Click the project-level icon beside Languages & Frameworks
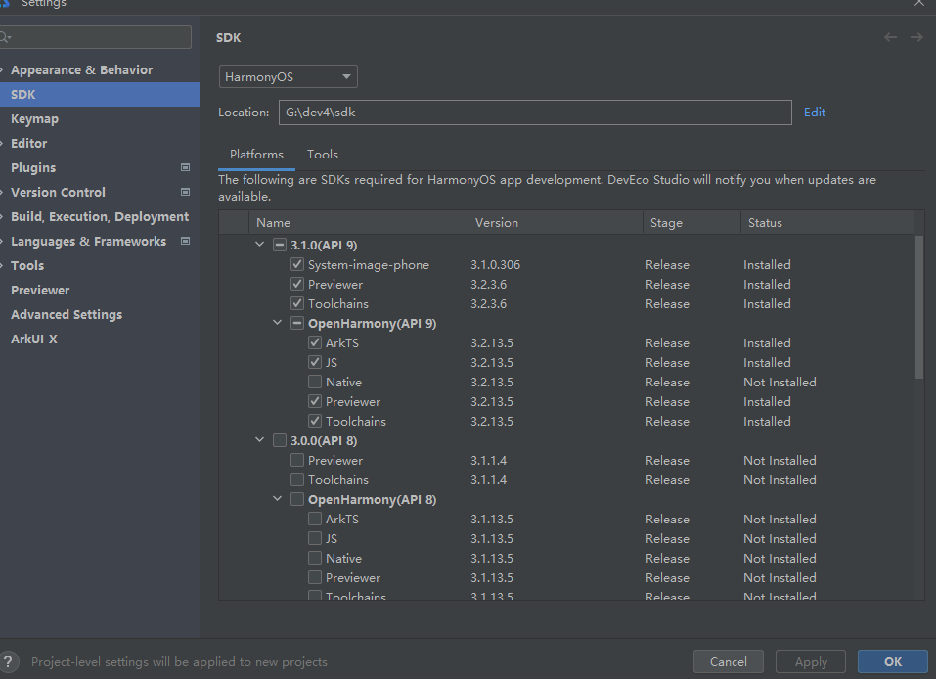 [x=185, y=242]
